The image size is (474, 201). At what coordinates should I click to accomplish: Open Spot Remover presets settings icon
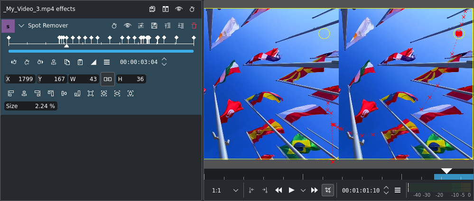pos(141,26)
